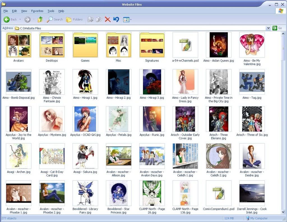Image resolution: width=287 pixels, height=222 pixels.
Task: Open the Forward history dropdown arrow
Action: click(34, 19)
